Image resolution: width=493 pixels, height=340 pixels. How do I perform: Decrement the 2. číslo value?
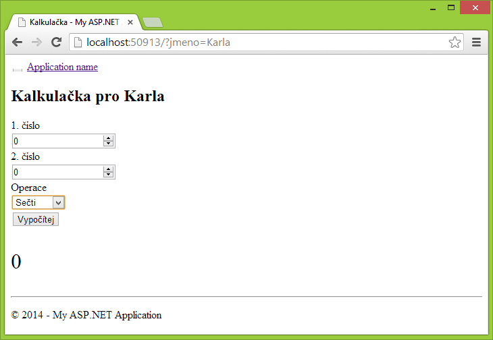(x=108, y=175)
